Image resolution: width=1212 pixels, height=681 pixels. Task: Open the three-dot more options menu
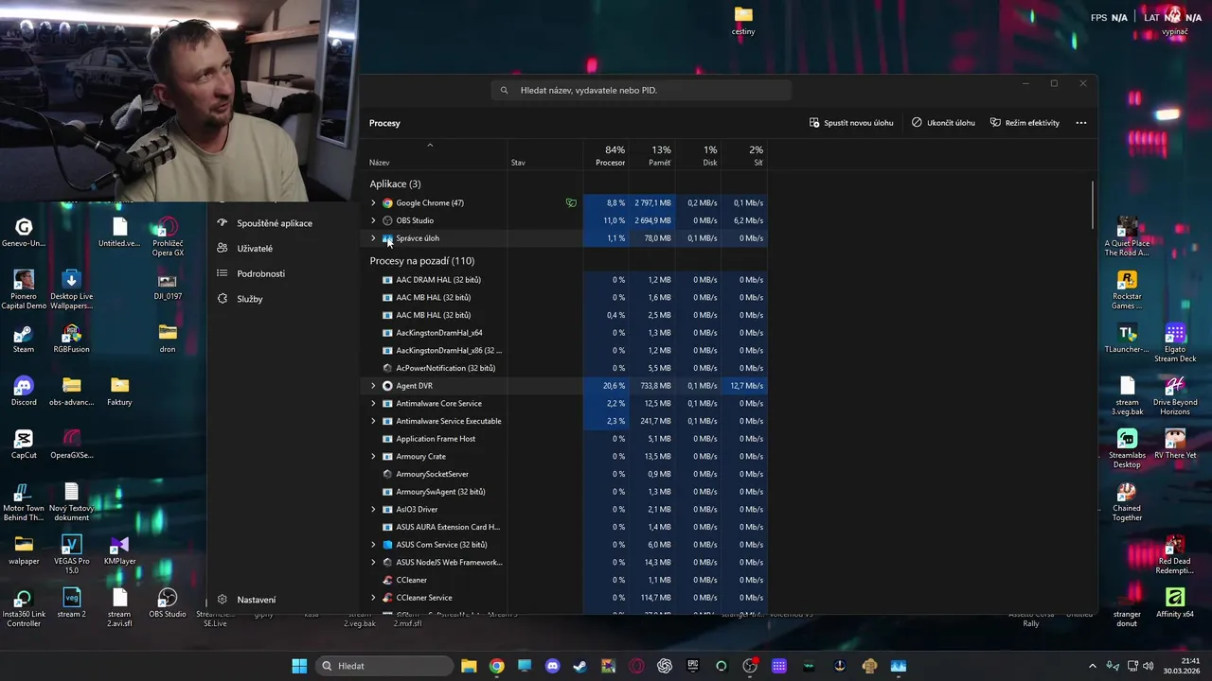coord(1080,123)
